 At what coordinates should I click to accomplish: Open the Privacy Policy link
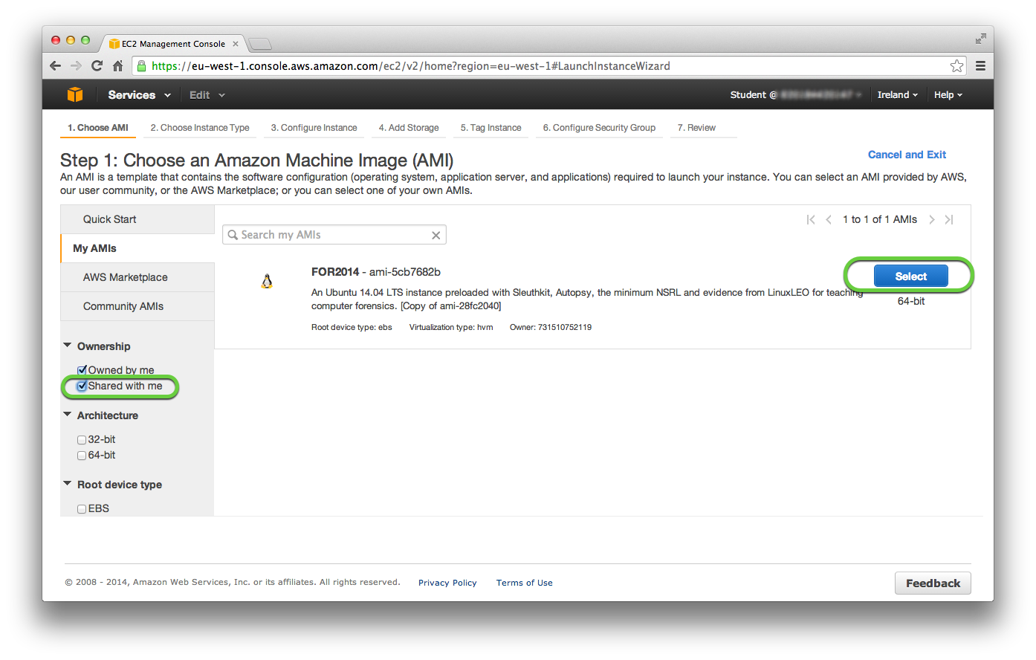pyautogui.click(x=447, y=583)
